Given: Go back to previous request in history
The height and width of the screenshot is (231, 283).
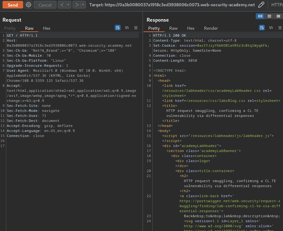Looking at the screenshot, I should click(x=62, y=5).
